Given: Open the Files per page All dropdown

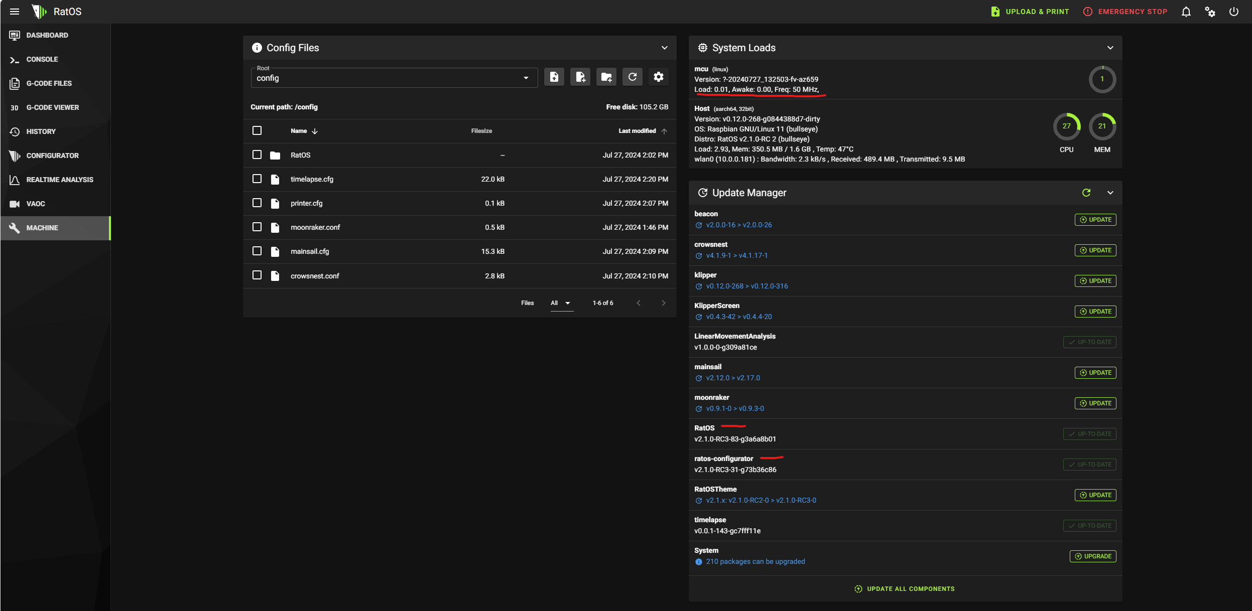Looking at the screenshot, I should (x=561, y=303).
